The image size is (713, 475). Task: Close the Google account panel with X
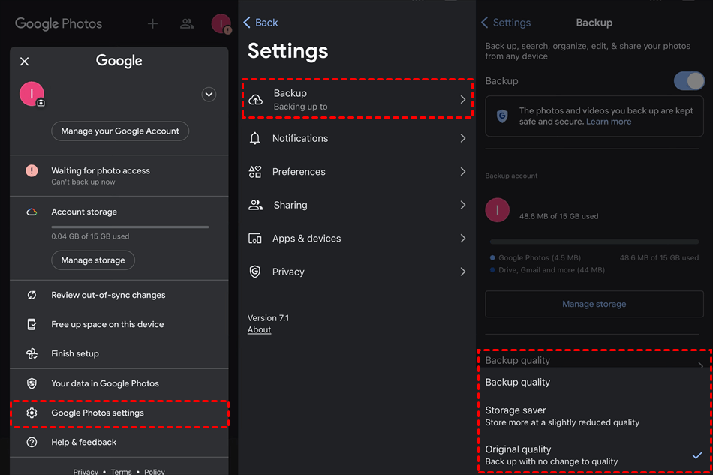click(x=25, y=62)
